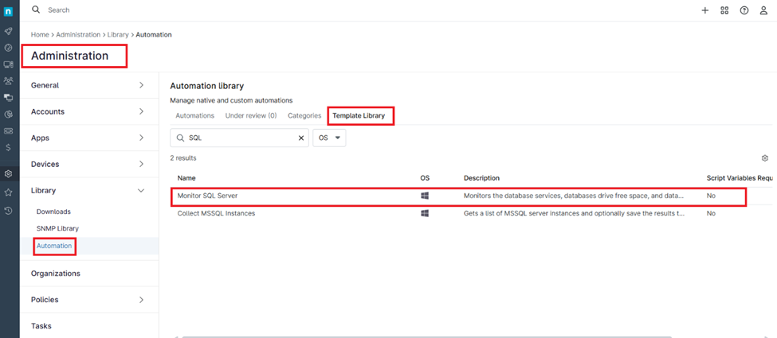Image resolution: width=777 pixels, height=338 pixels.
Task: Open the rocket Getting Started icon
Action: (x=9, y=31)
